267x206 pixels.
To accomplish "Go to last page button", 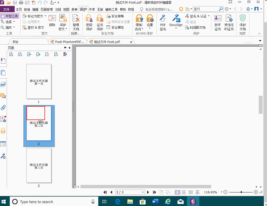I will [154, 192].
